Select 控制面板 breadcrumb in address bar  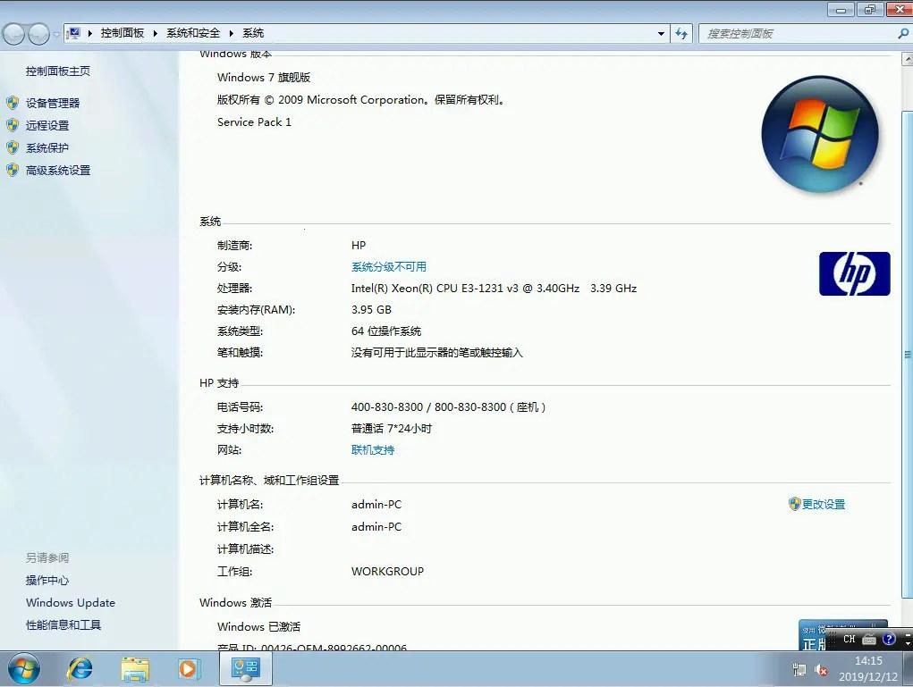click(x=123, y=33)
